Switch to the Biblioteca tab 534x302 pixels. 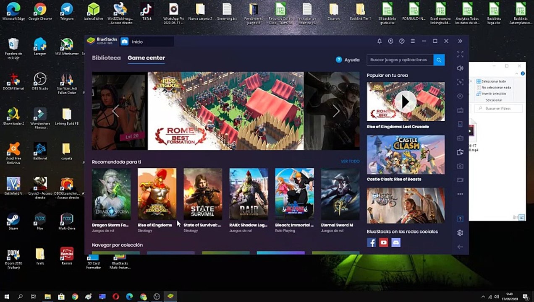[106, 58]
